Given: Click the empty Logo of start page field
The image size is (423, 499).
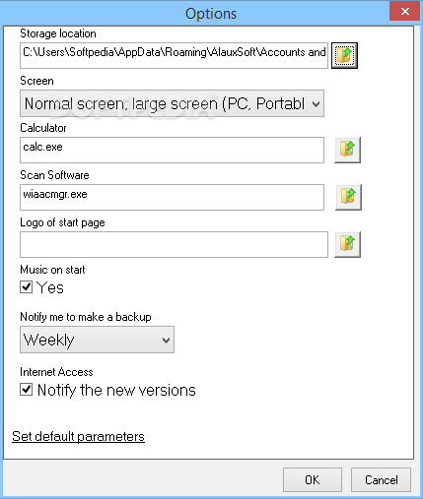Looking at the screenshot, I should tap(174, 244).
